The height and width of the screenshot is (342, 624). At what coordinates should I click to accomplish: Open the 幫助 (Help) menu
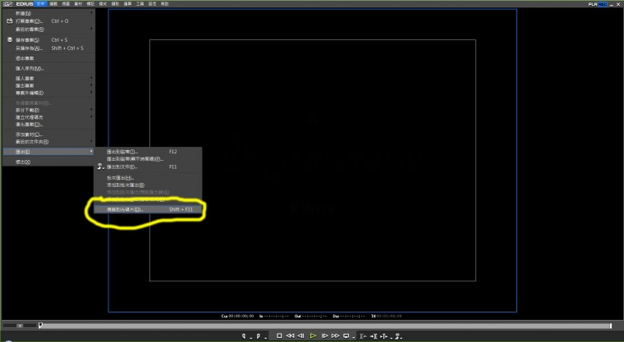[164, 3]
